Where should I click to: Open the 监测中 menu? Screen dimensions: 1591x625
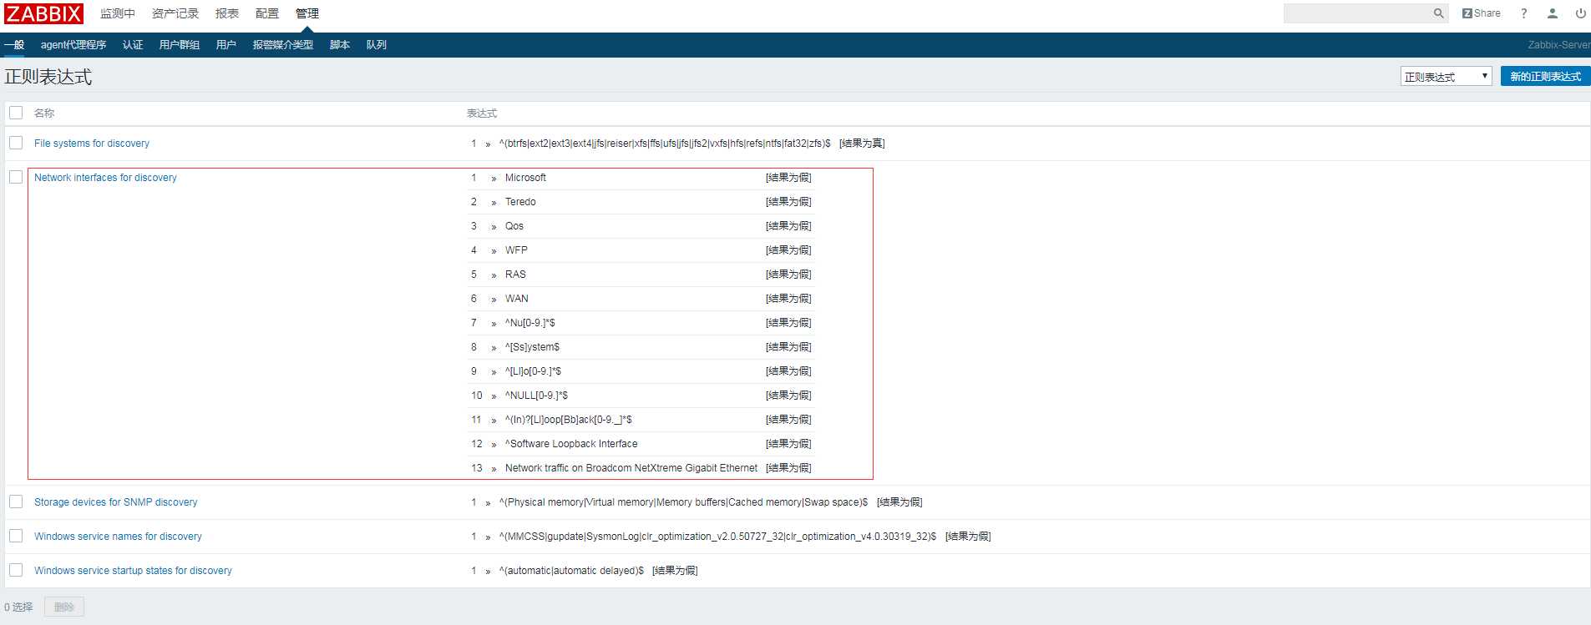(118, 13)
